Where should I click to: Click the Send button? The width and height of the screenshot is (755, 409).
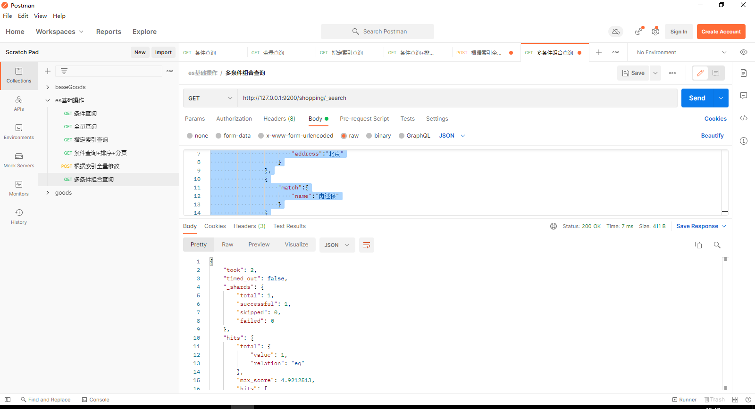click(697, 98)
